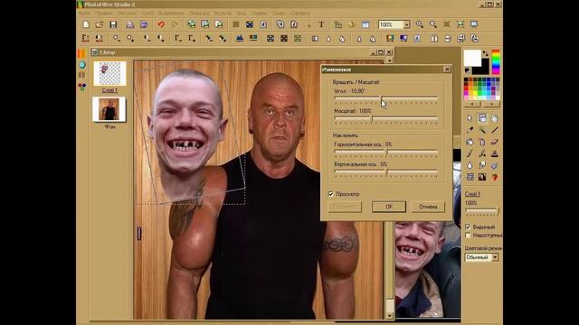Select the Fill bucket tool
Screen dimensions: 579x325
point(470,142)
